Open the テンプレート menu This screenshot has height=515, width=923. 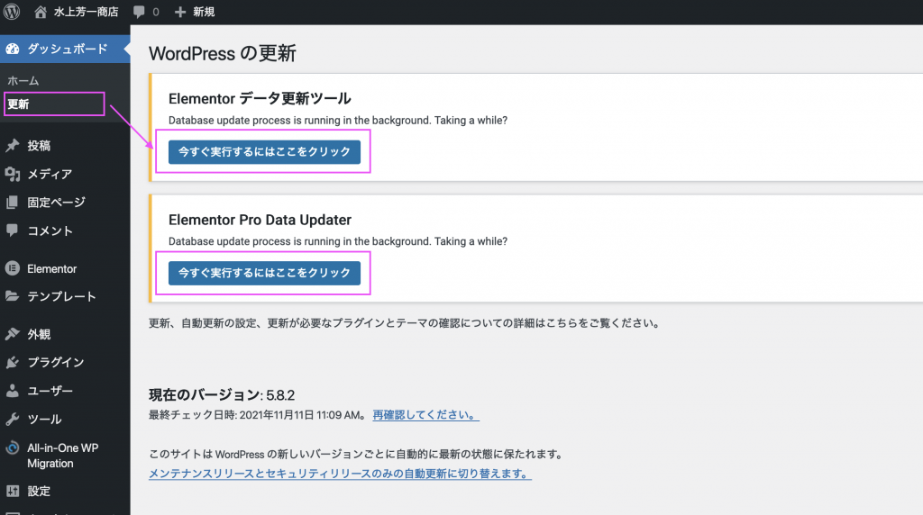coord(61,296)
